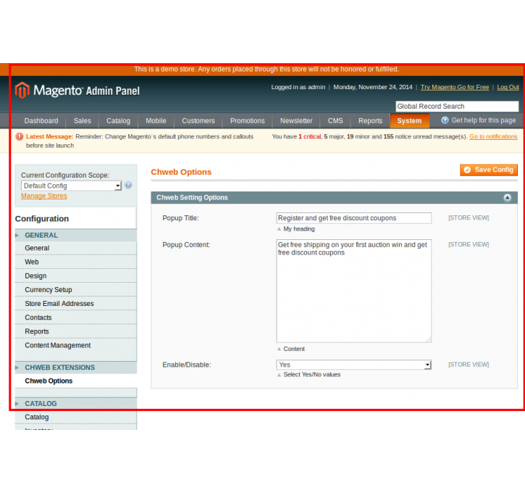Open the Current Configuration Scope dropdown
This screenshot has height=493, width=525.
click(71, 186)
